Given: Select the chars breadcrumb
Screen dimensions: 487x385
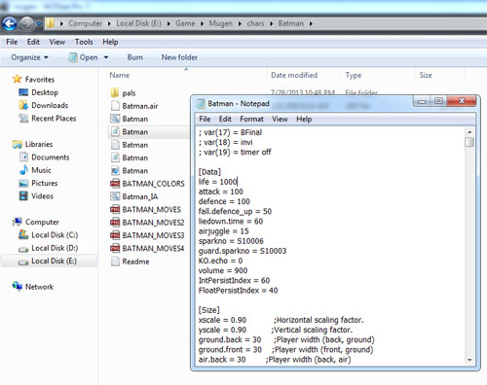Looking at the screenshot, I should coord(255,23).
